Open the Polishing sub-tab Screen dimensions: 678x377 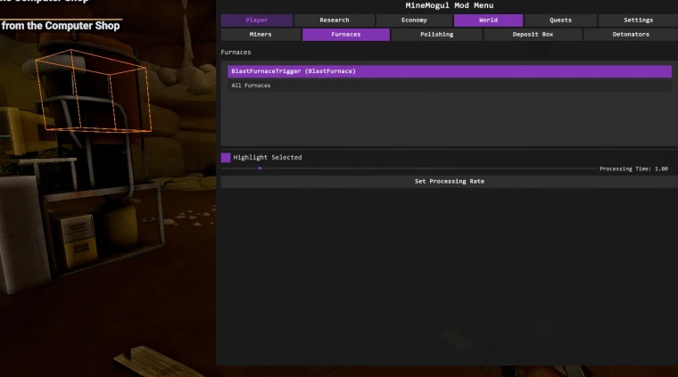point(437,35)
